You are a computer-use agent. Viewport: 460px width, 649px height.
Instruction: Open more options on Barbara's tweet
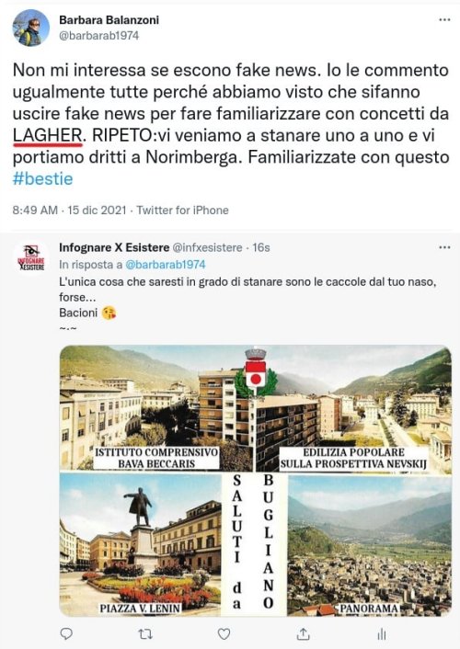[444, 20]
